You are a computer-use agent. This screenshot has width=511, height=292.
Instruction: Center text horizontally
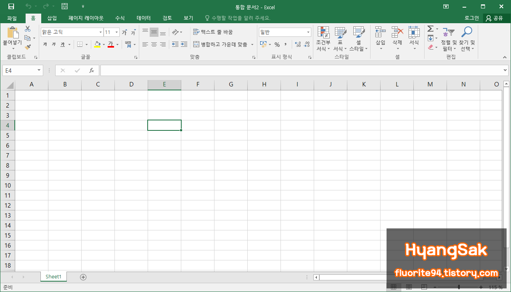[154, 44]
